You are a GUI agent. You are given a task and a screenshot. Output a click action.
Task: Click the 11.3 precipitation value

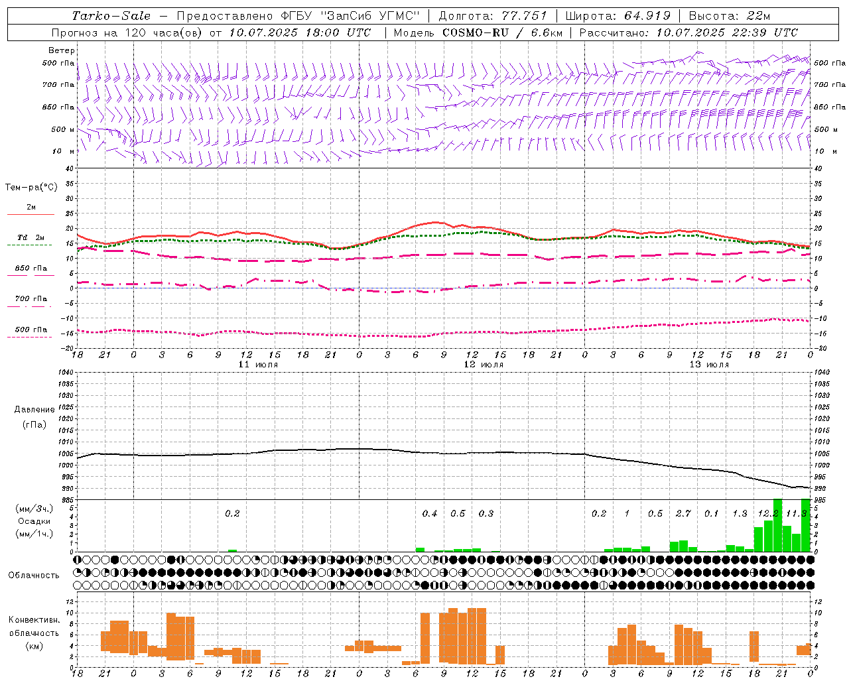(x=796, y=513)
